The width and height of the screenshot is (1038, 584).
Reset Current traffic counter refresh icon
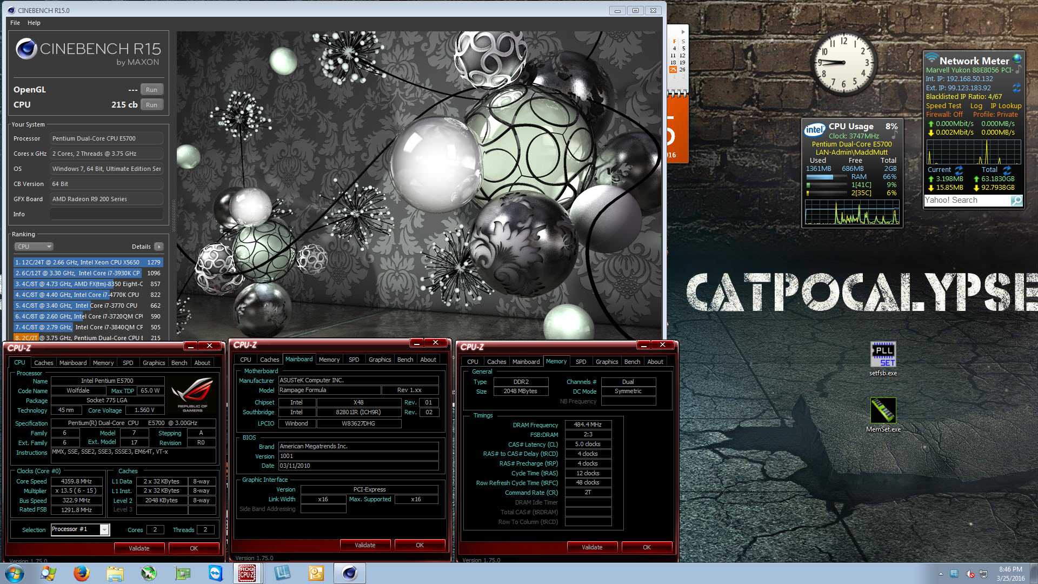959,170
